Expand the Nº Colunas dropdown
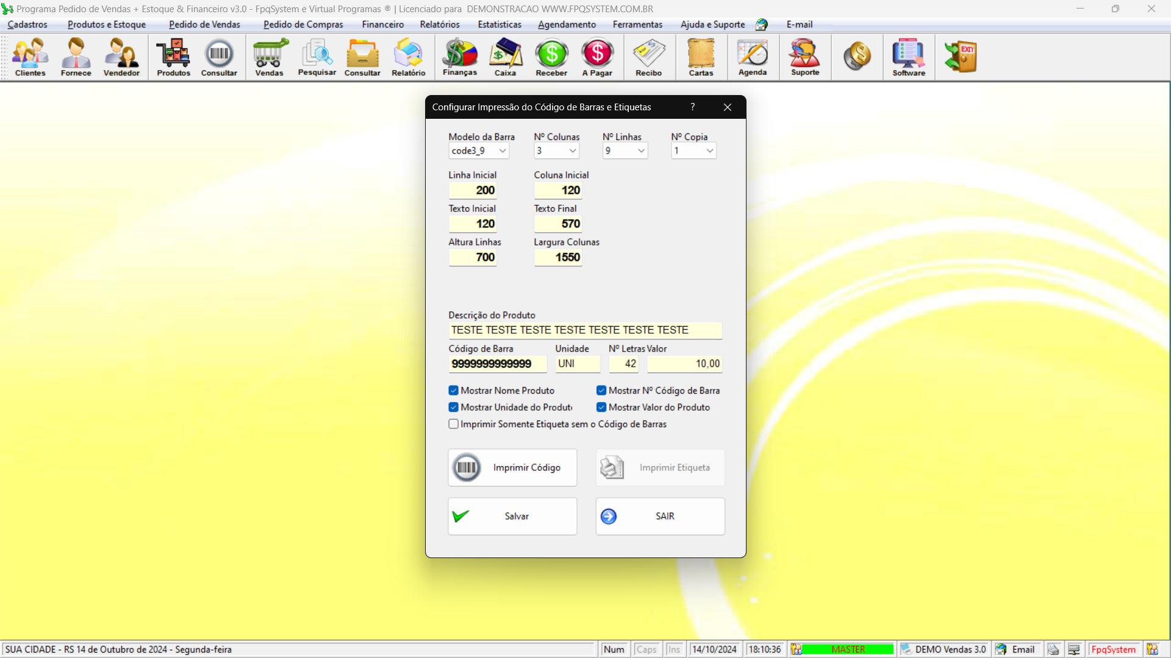The width and height of the screenshot is (1171, 658). [573, 150]
